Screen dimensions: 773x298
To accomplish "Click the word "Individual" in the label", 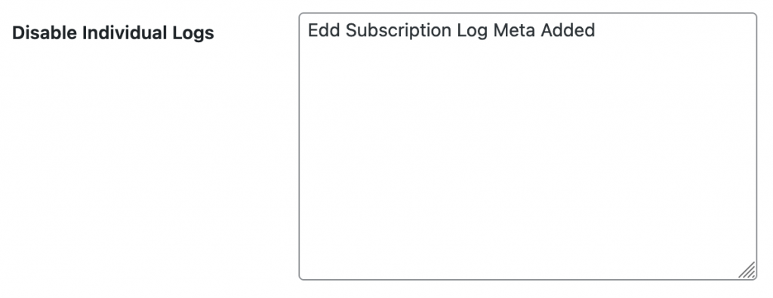I will (125, 33).
